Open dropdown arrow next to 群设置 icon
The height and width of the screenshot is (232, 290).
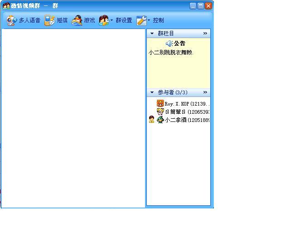(x=111, y=20)
